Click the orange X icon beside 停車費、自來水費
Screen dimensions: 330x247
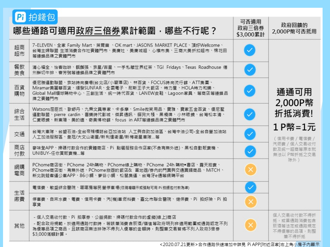(251, 201)
